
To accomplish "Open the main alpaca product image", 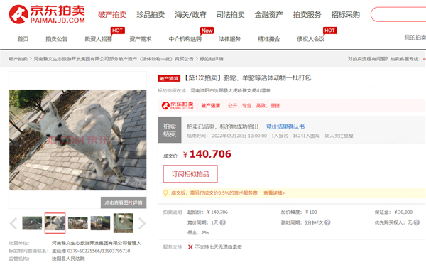I will click(77, 140).
